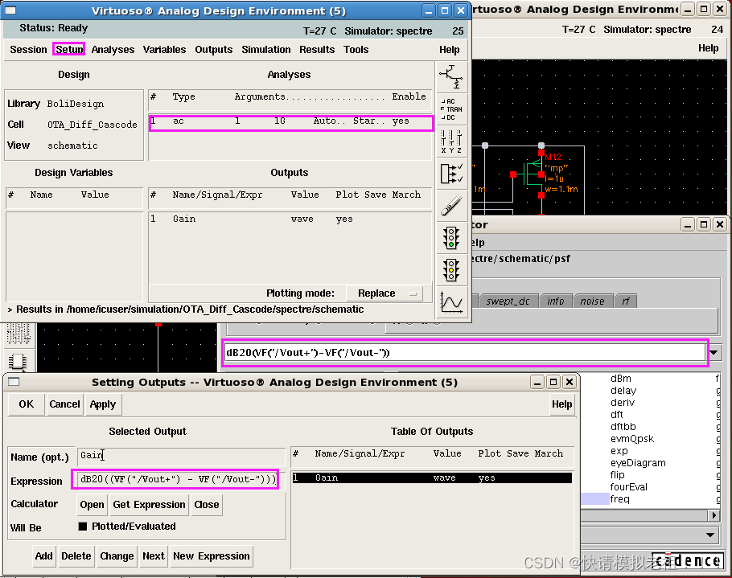732x578 pixels.
Task: Click Apply in Setting Outputs dialog
Action: pyautogui.click(x=103, y=404)
